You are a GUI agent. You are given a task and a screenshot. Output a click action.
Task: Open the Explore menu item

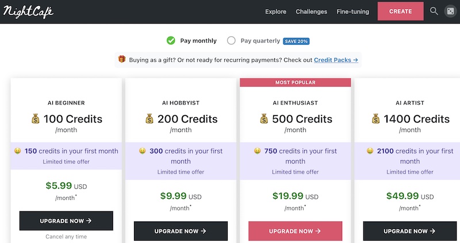click(275, 11)
